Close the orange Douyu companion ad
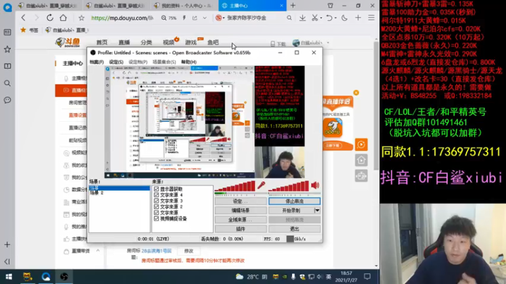The image size is (506, 284). pos(356,93)
